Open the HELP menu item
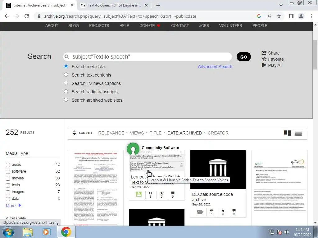The width and height of the screenshot is (318, 238). pyautogui.click(x=124, y=26)
